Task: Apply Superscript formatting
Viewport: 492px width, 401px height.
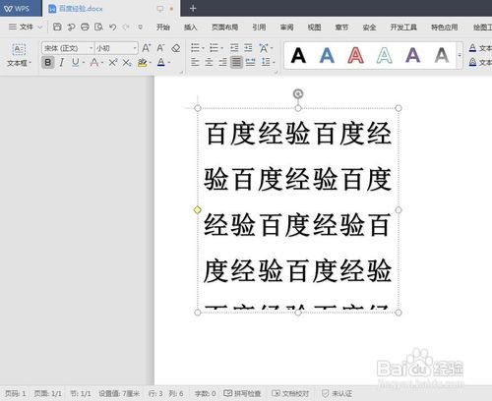Action: (113, 62)
